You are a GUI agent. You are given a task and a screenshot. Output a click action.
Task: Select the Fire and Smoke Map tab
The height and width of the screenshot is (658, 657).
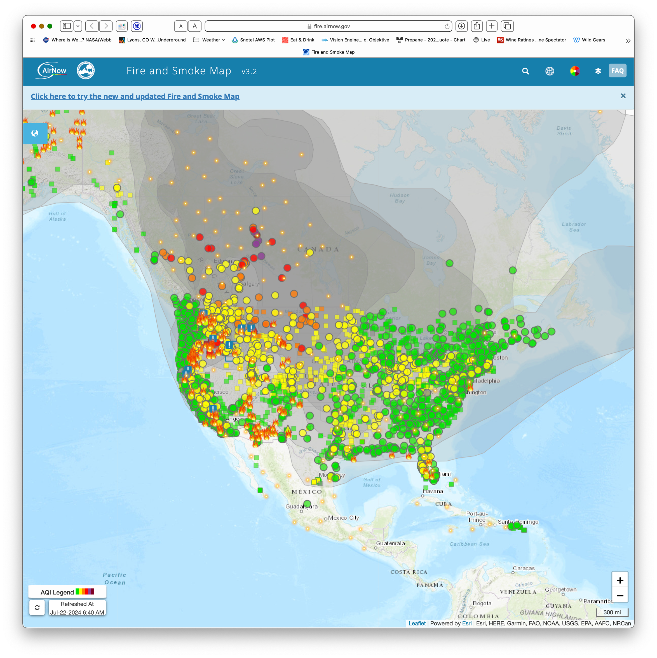tap(328, 52)
